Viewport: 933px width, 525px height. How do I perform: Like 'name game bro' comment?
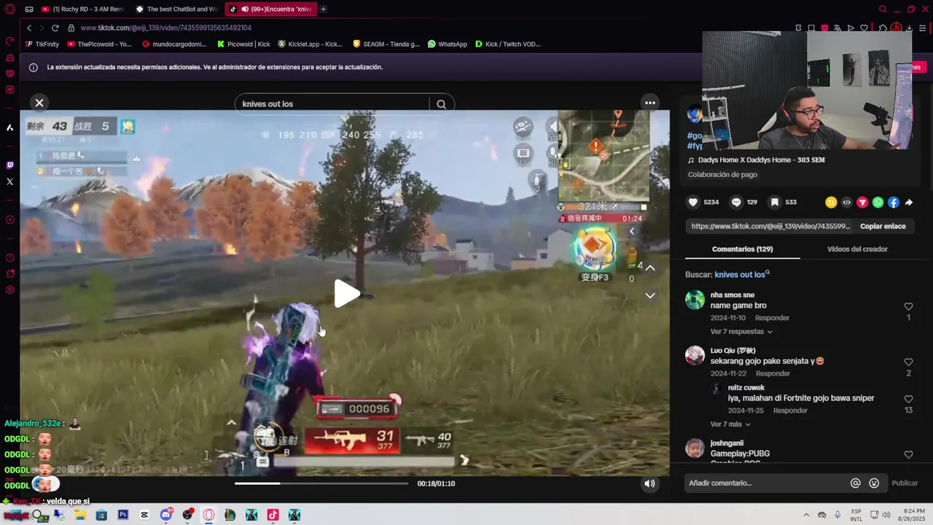tap(908, 306)
